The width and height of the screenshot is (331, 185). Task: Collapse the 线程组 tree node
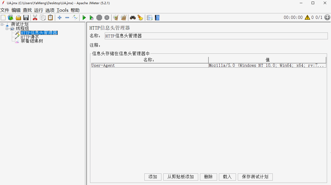click(x=7, y=29)
